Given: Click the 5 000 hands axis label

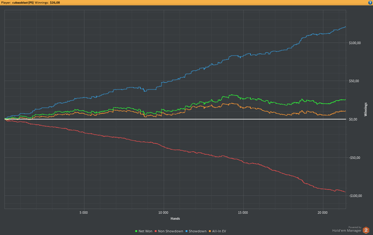Looking at the screenshot, I should [x=84, y=213].
